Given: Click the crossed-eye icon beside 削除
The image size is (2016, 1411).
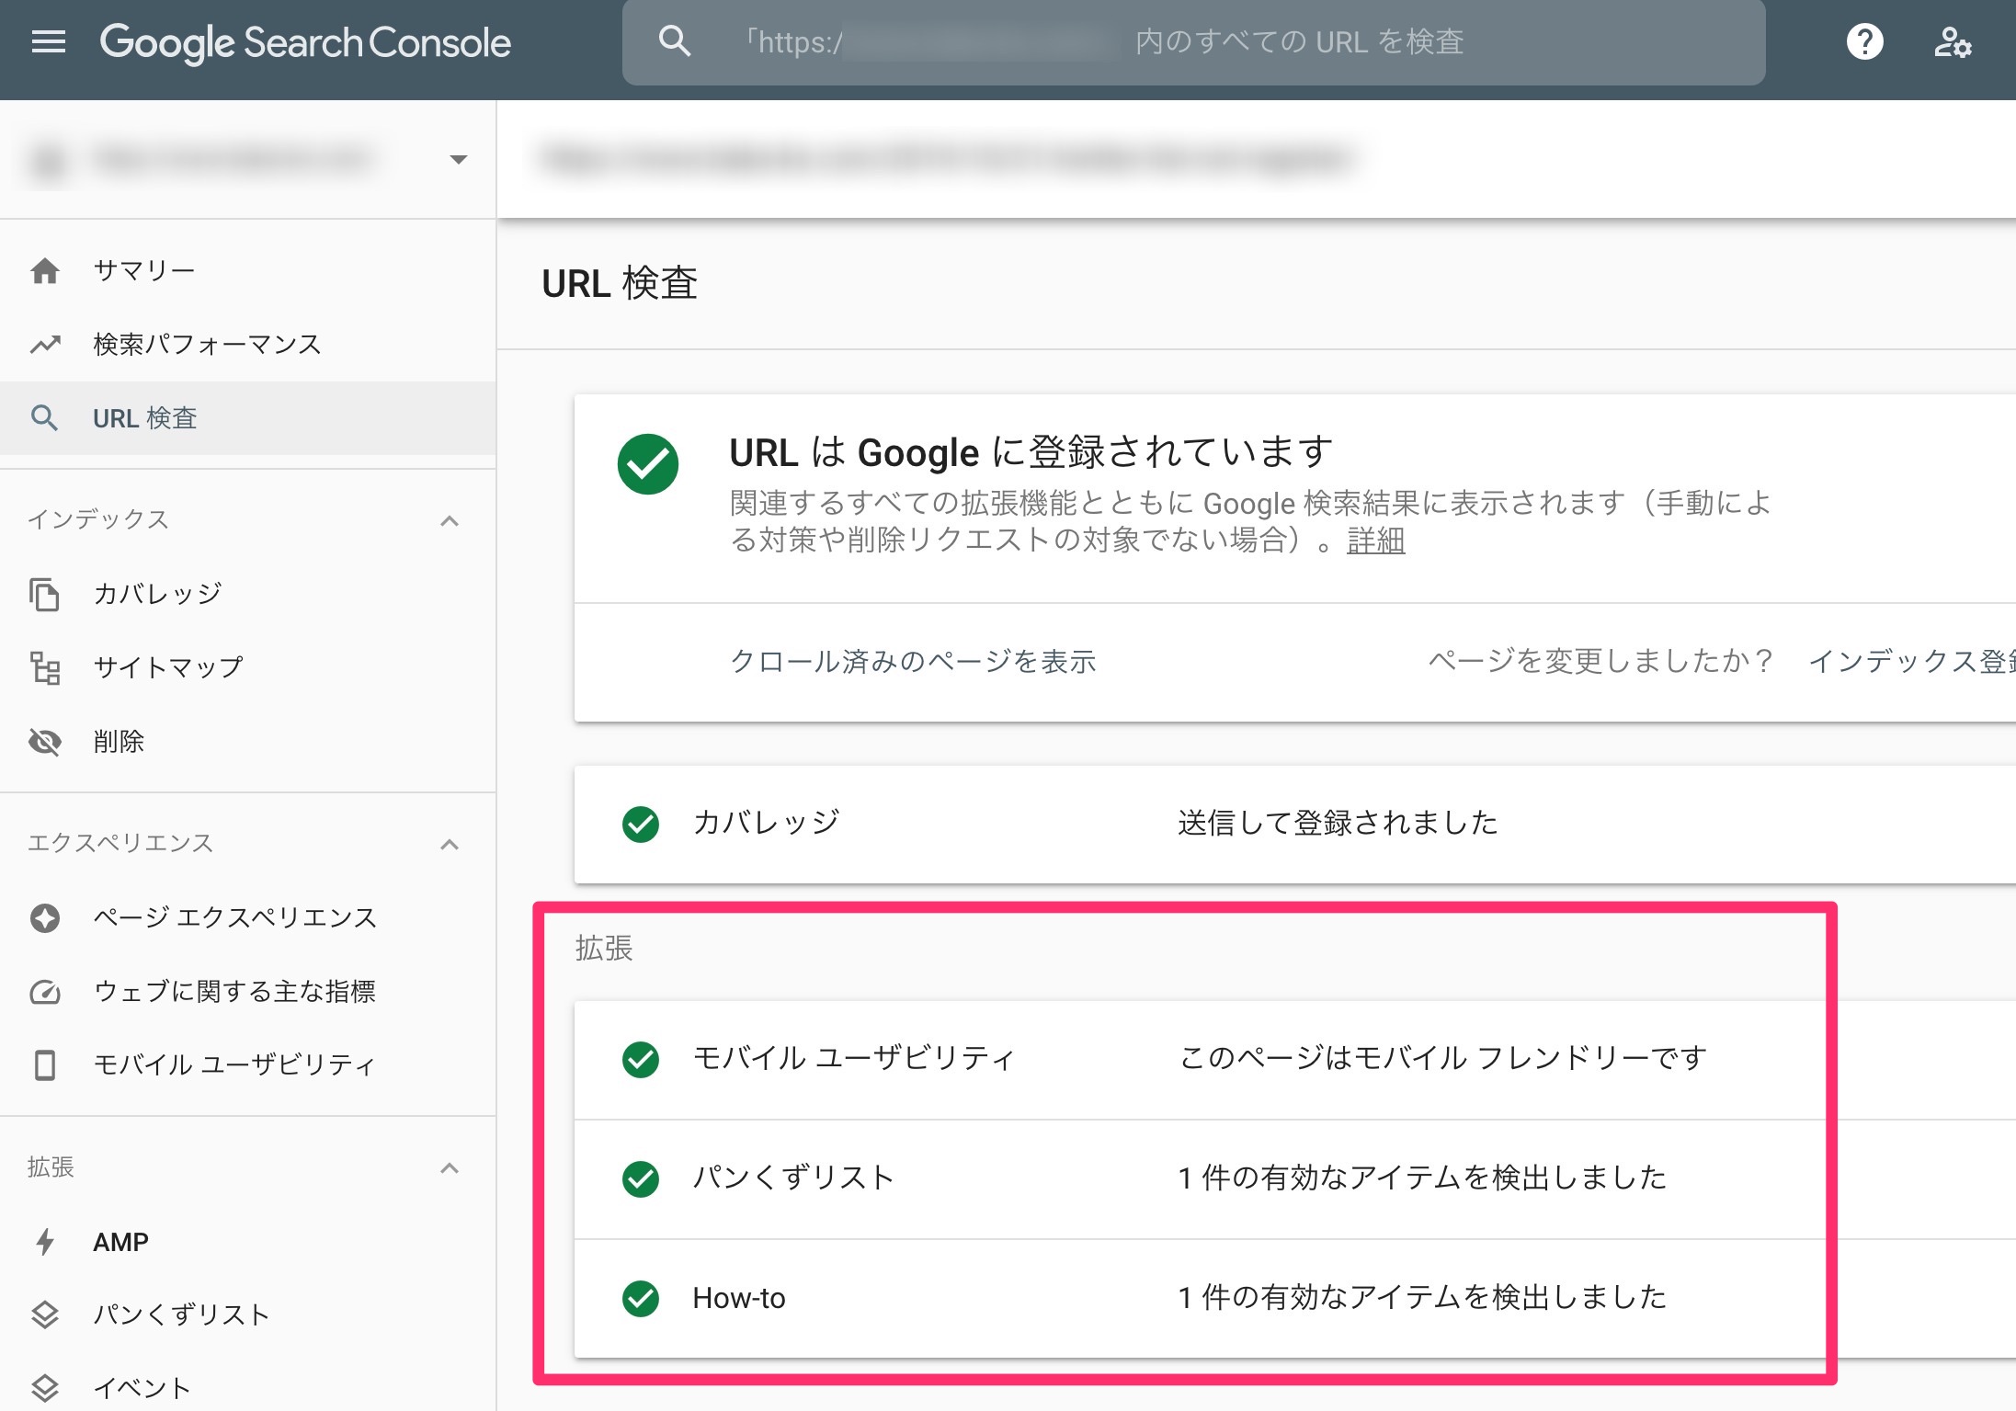Looking at the screenshot, I should (x=45, y=742).
